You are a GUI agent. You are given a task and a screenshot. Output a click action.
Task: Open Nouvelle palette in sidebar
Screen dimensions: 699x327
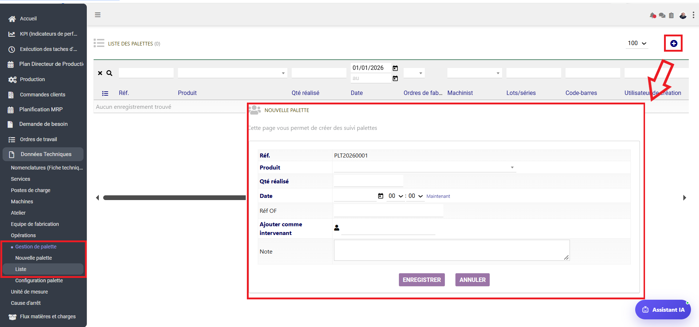34,258
